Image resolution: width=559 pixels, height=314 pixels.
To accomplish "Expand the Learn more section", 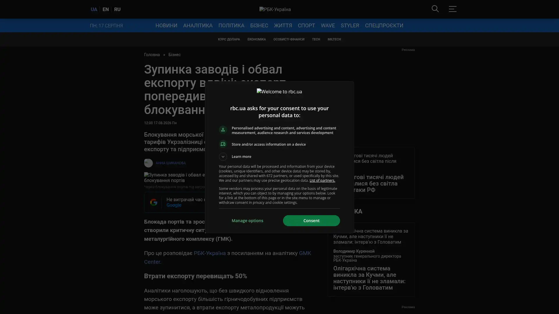I will coord(235,157).
